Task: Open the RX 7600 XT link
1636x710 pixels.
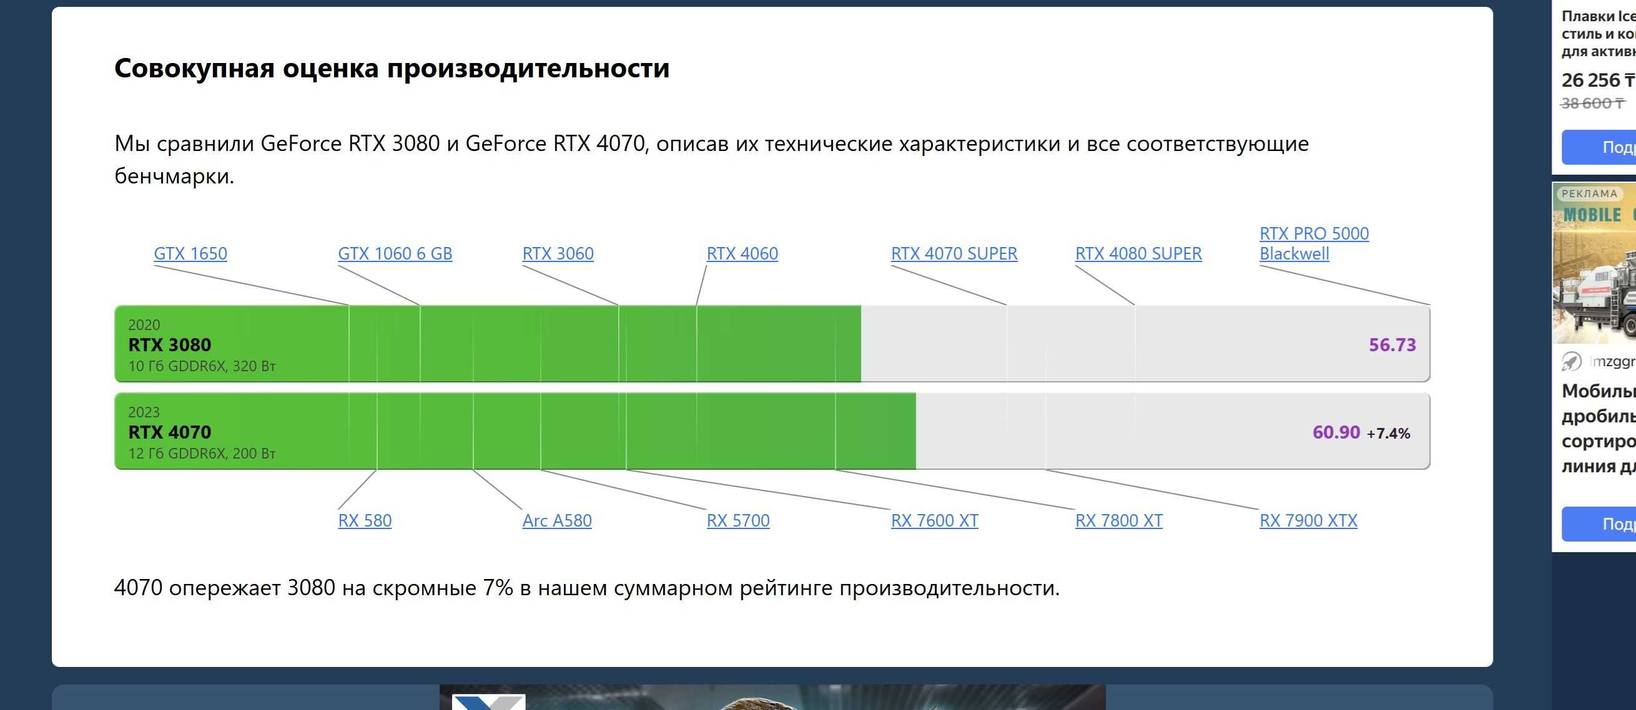Action: pyautogui.click(x=934, y=520)
